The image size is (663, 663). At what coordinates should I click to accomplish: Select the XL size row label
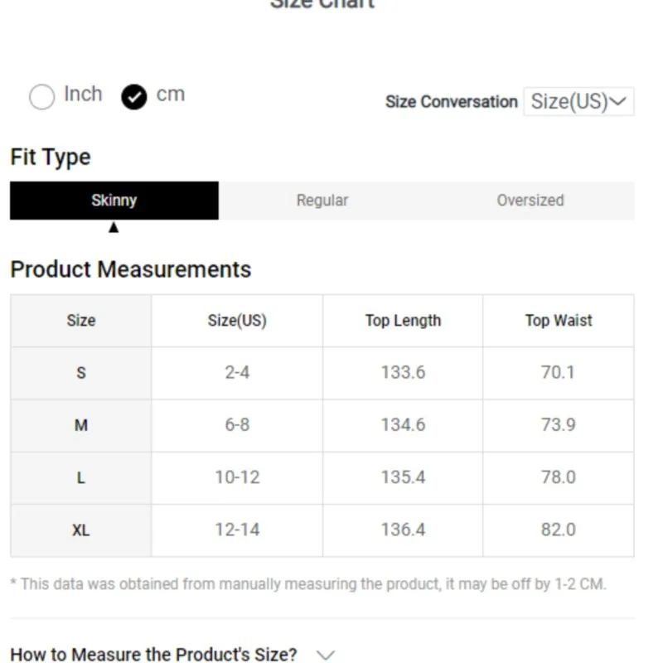pyautogui.click(x=81, y=530)
